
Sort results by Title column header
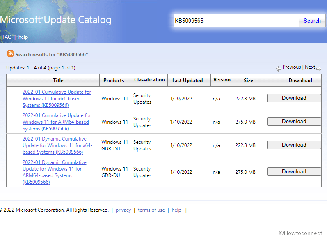(x=58, y=81)
